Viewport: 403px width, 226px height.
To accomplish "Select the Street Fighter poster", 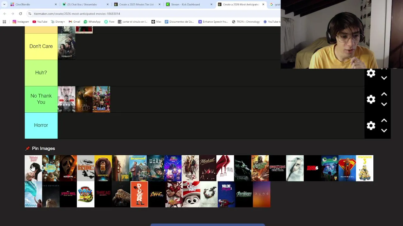I will click(x=174, y=194).
